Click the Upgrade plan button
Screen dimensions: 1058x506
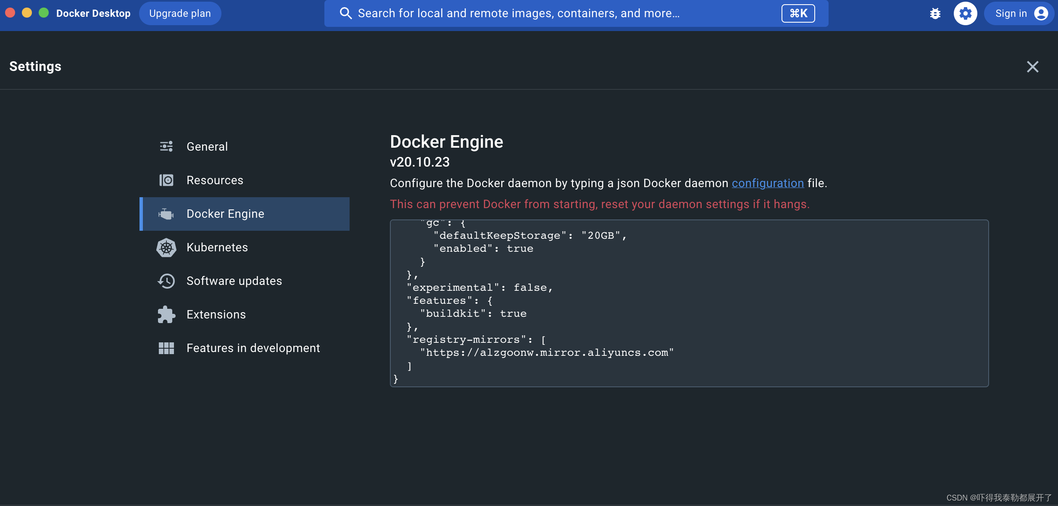[x=179, y=13]
